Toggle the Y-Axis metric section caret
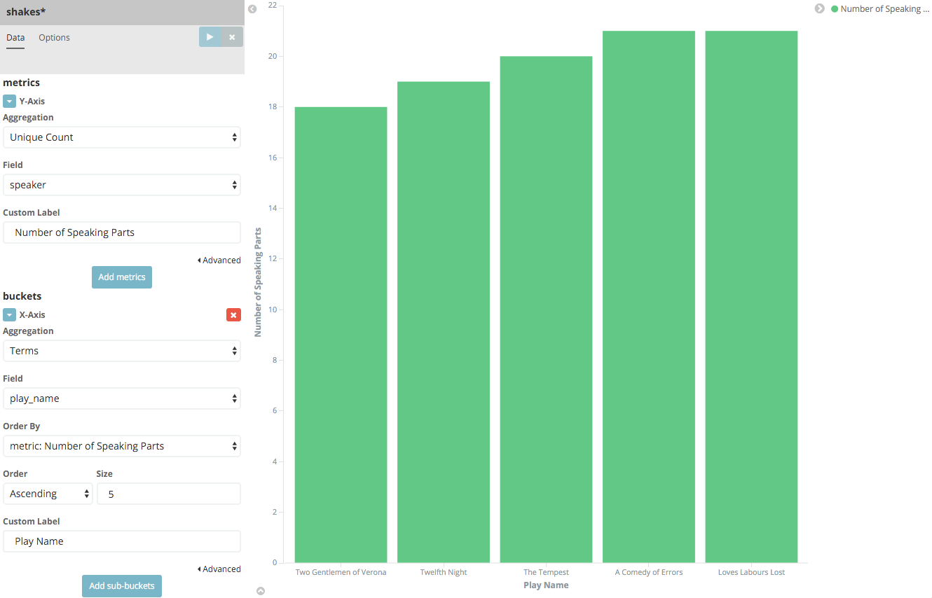This screenshot has height=598, width=932. pos(9,102)
